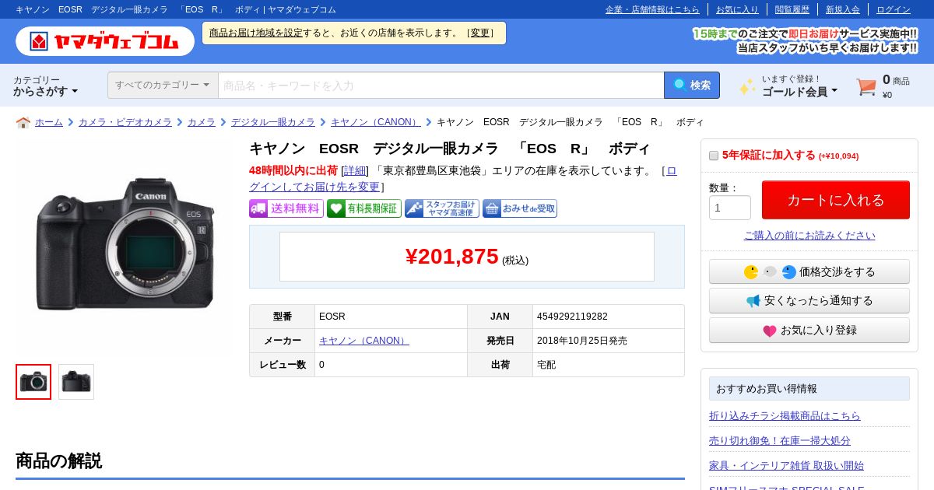Click ログインしてお届け先を変更 link
The height and width of the screenshot is (490, 934).
(x=463, y=179)
